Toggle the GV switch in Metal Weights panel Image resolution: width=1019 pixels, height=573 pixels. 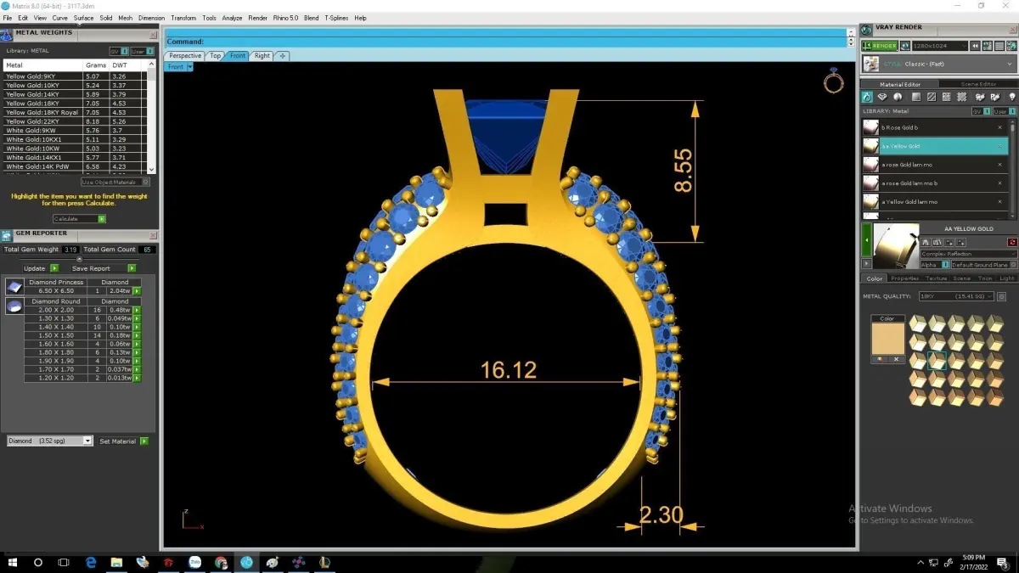[x=118, y=51]
